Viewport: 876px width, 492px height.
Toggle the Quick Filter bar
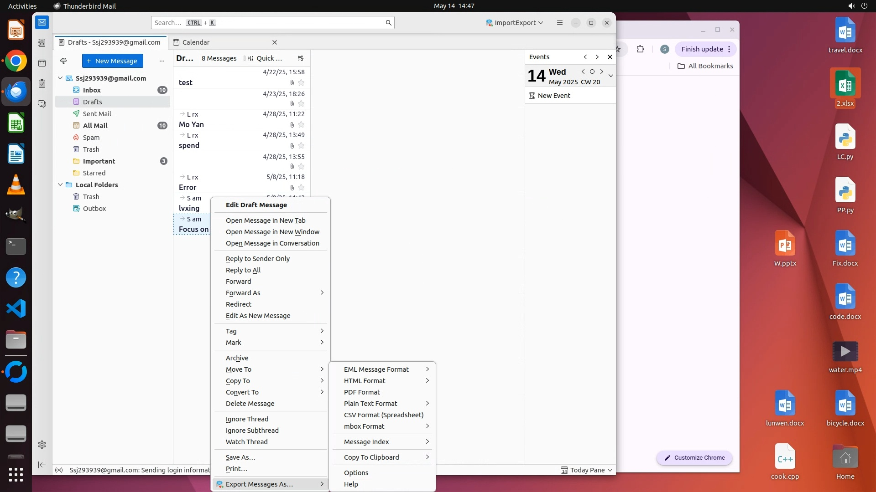(265, 58)
